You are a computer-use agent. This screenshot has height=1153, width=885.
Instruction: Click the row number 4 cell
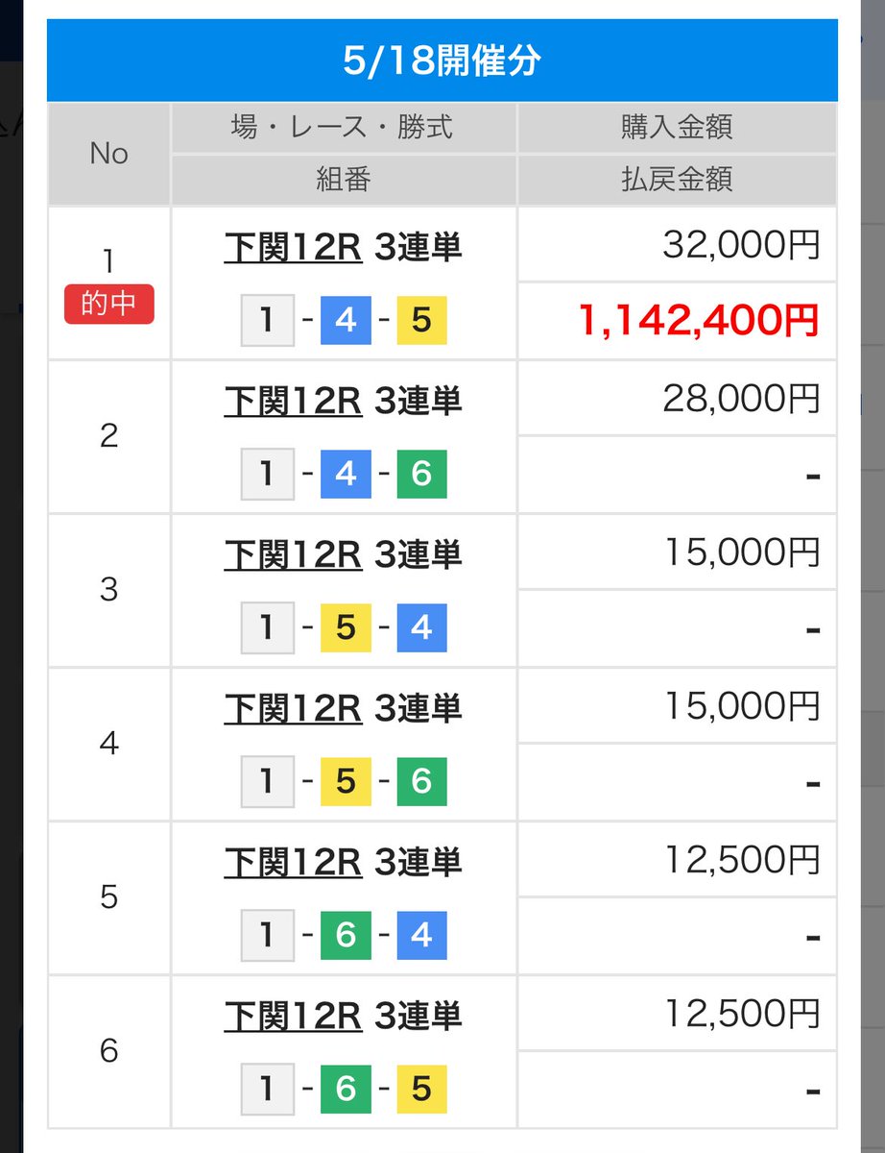click(x=109, y=744)
